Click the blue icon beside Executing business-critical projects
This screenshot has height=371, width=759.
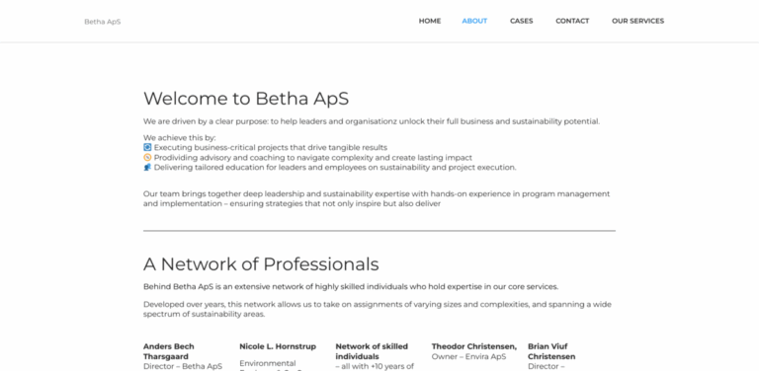[x=147, y=147]
